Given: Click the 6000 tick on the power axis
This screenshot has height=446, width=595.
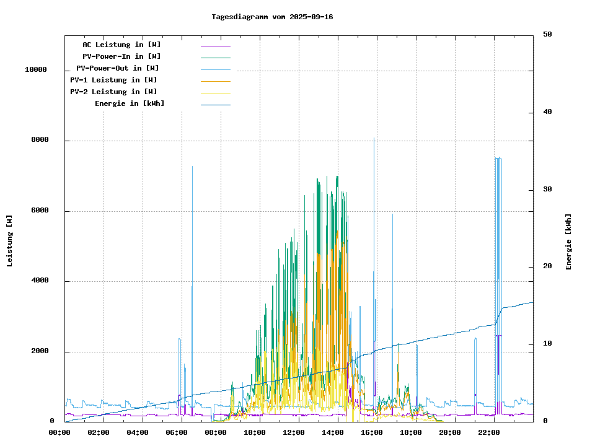Looking at the screenshot, I should [x=40, y=211].
